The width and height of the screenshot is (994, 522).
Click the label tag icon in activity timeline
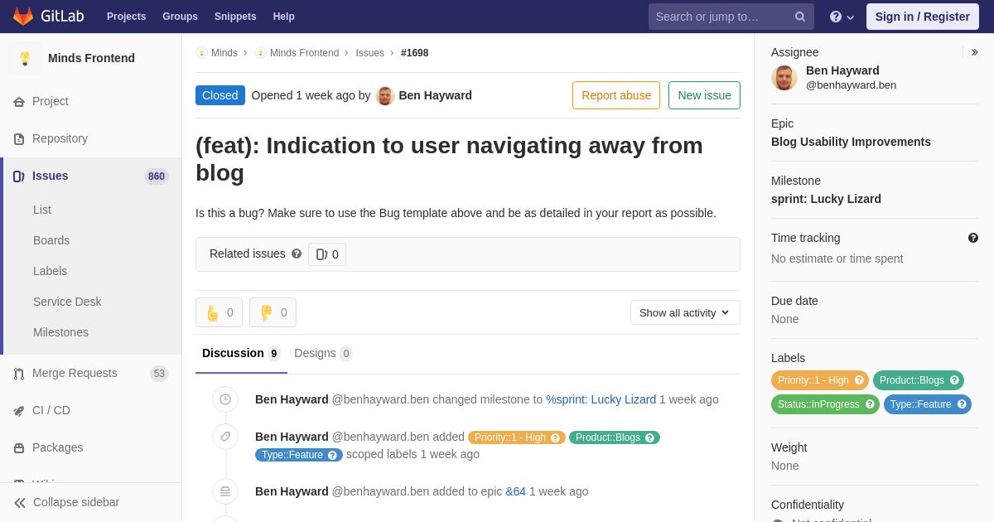click(225, 437)
